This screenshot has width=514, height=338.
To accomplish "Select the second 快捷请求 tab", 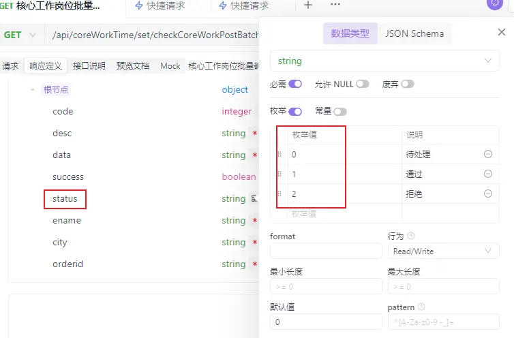I will pos(244,5).
